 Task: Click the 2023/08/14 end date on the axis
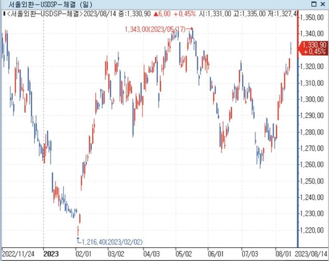tap(311, 254)
